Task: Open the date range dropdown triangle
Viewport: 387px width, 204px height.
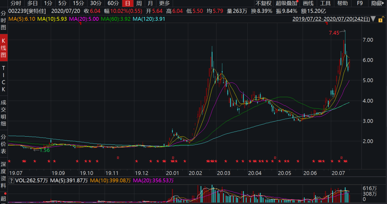Action: click(374, 19)
